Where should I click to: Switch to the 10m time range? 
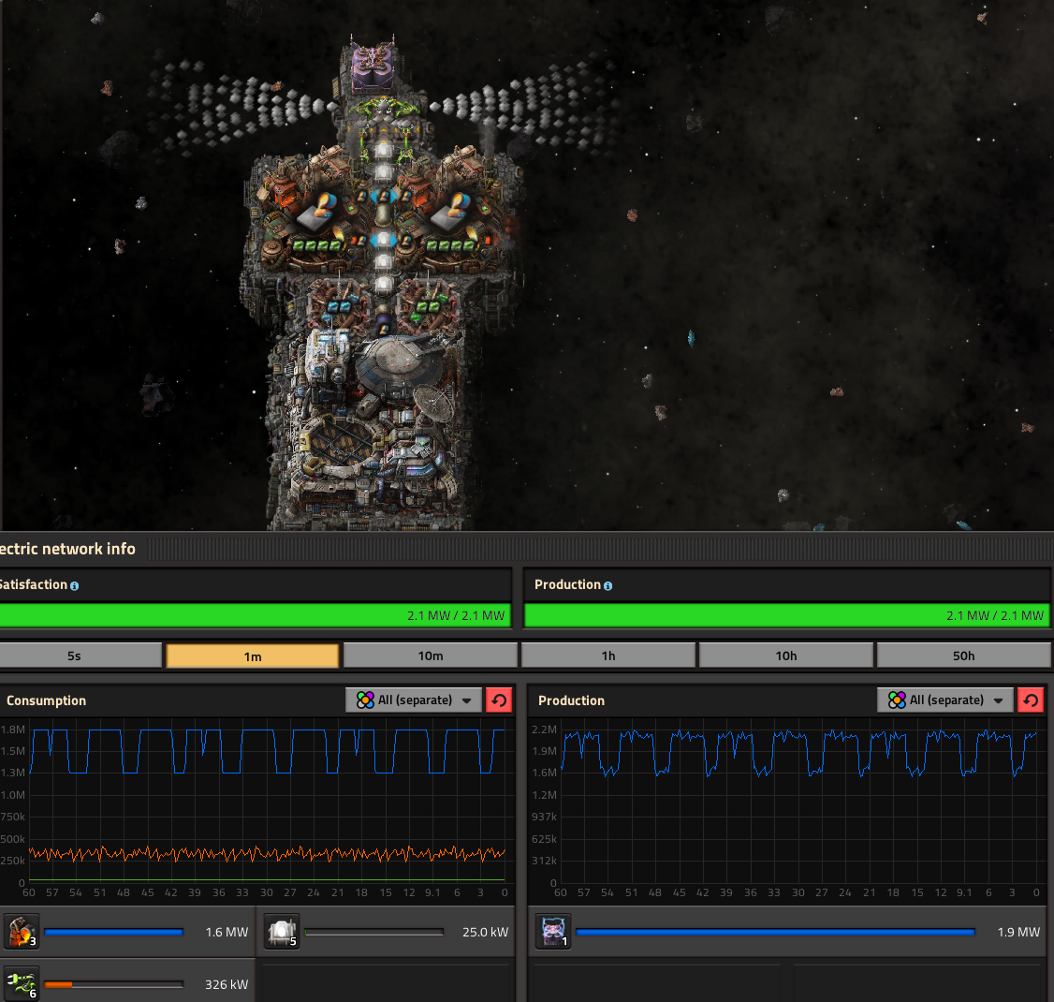click(x=431, y=656)
